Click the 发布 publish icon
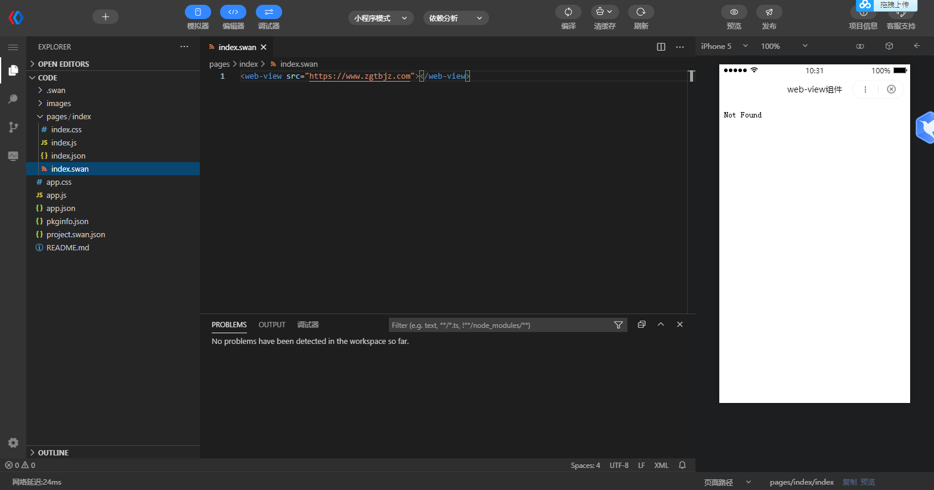 769,12
